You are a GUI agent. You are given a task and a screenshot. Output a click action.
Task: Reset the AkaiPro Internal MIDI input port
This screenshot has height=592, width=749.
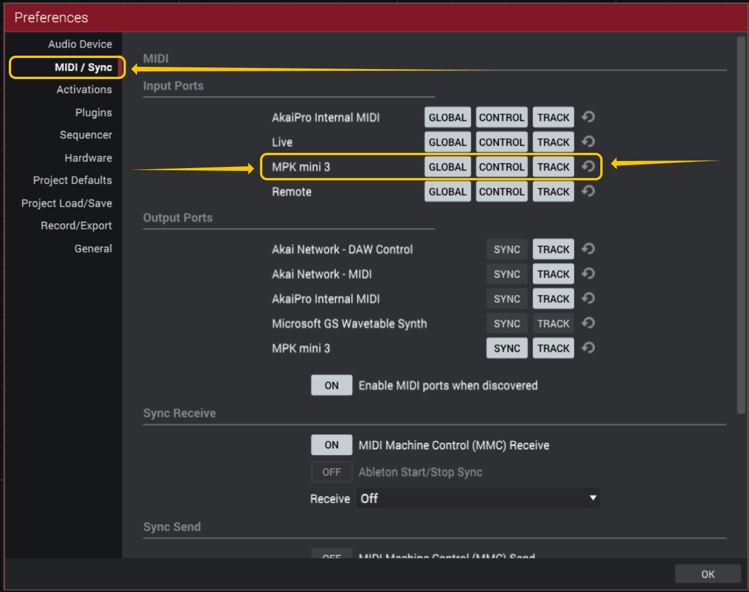[x=589, y=117]
